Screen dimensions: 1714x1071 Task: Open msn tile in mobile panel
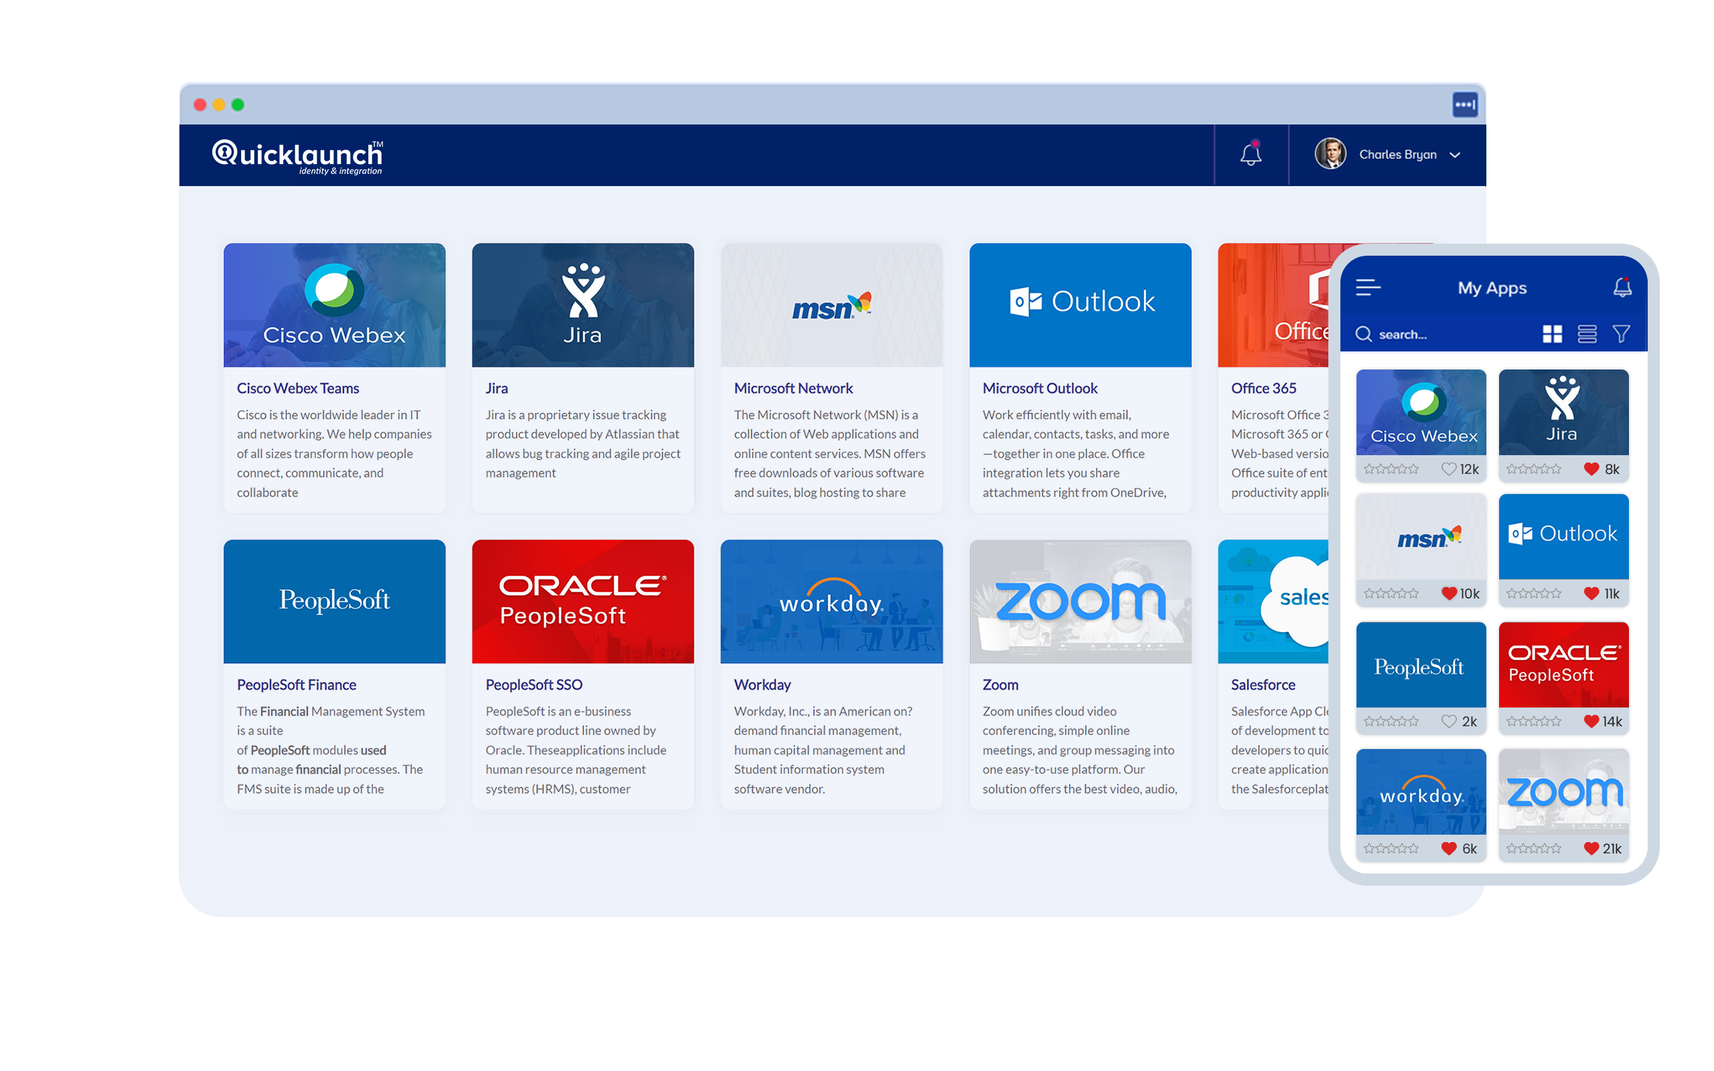[x=1421, y=537]
